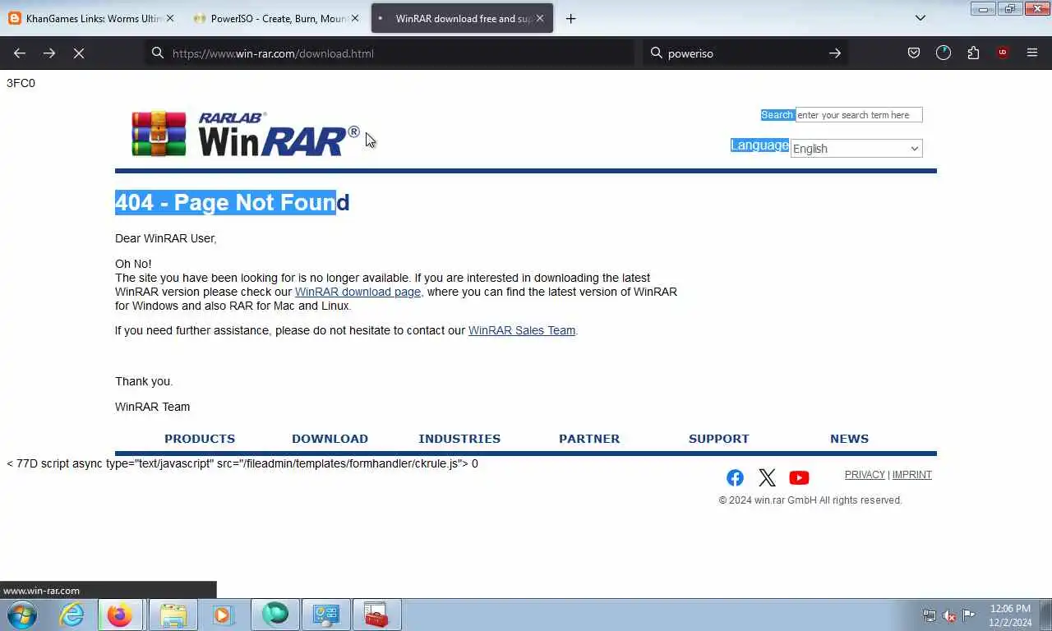Open the extensions puzzle icon
The width and height of the screenshot is (1052, 631).
pyautogui.click(x=973, y=53)
